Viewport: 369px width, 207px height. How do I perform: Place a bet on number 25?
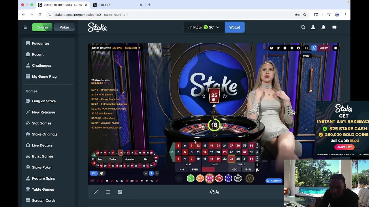coord(231,159)
